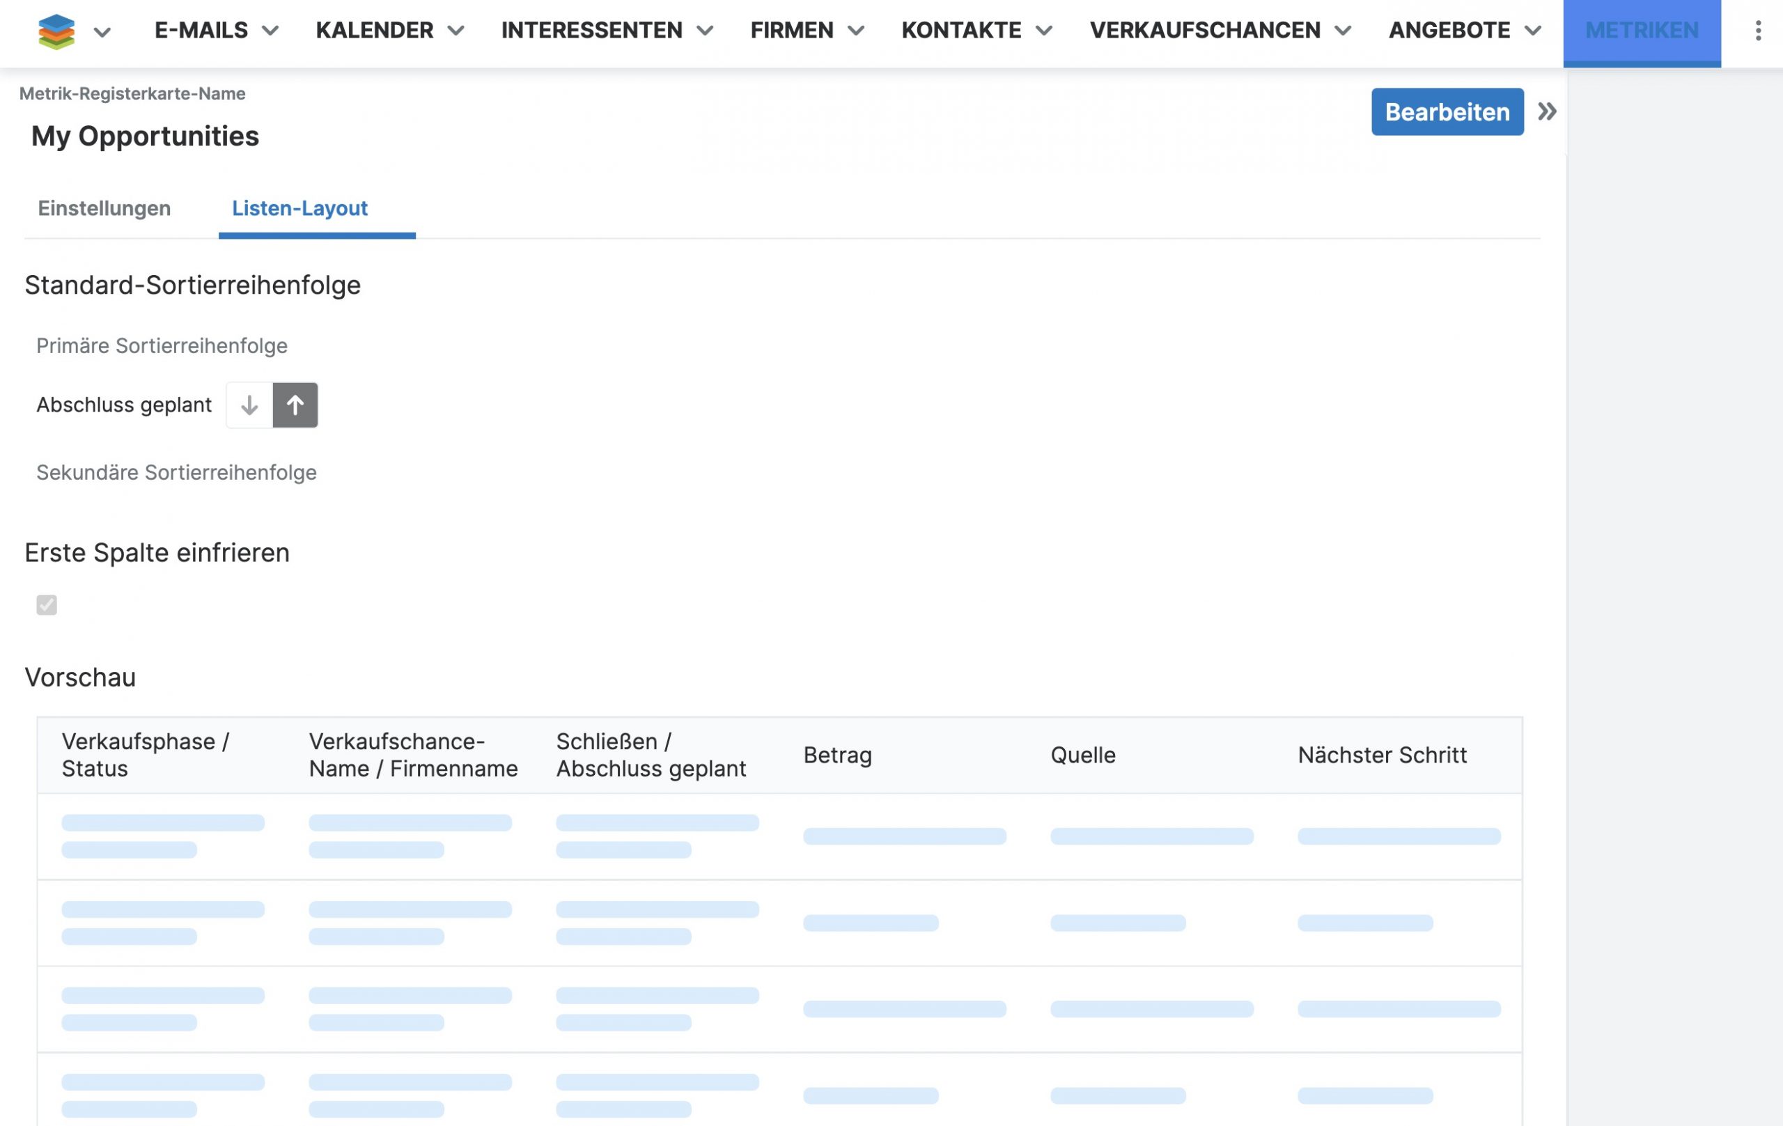
Task: Expand the KALENDER dropdown chevron
Action: 456,31
